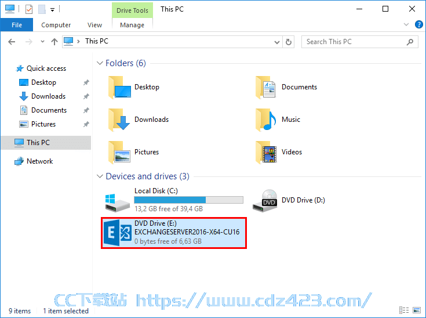Collapse the Devices and drives group chevron
426x318 pixels.
pos(100,176)
